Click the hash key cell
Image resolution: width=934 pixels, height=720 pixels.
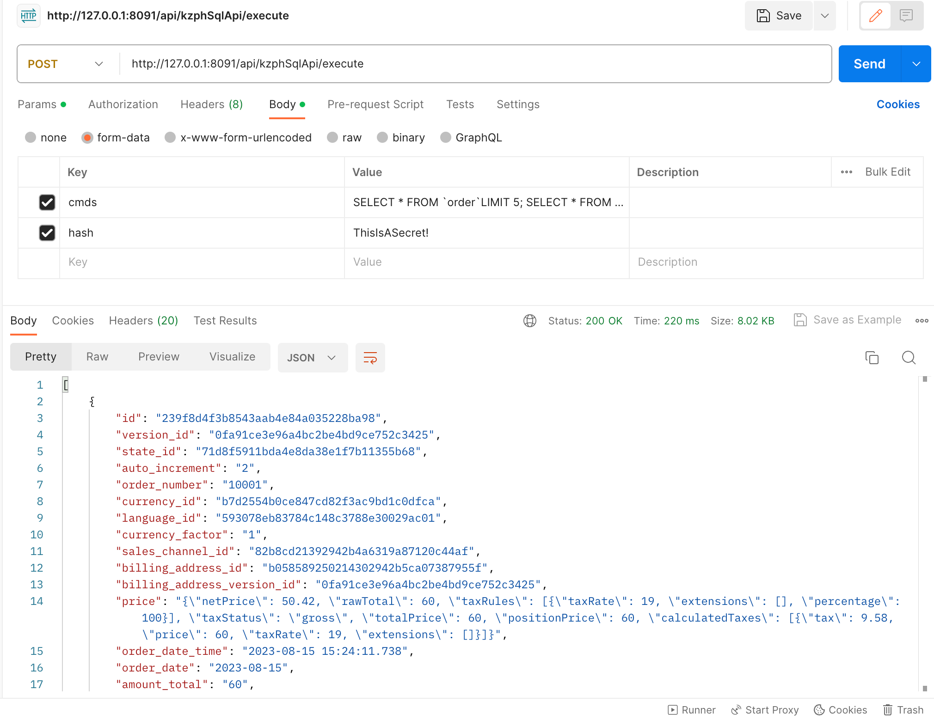(202, 233)
